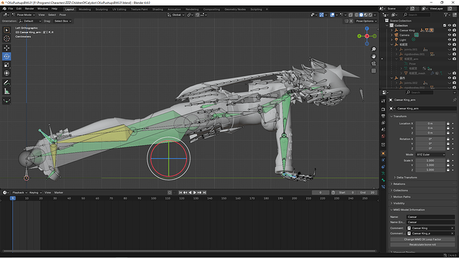Click the pan hand viewport icon
459x258 pixels.
[x=374, y=57]
